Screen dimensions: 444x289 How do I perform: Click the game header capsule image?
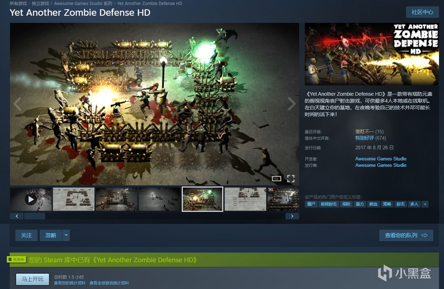coord(372,54)
